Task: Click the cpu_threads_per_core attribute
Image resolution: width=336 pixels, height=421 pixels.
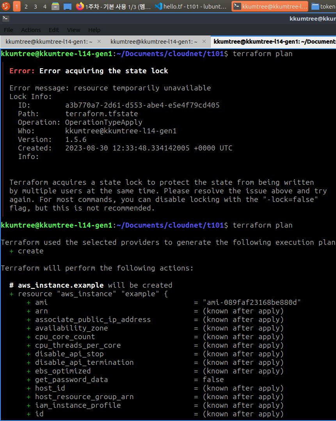Action: click(x=78, y=345)
